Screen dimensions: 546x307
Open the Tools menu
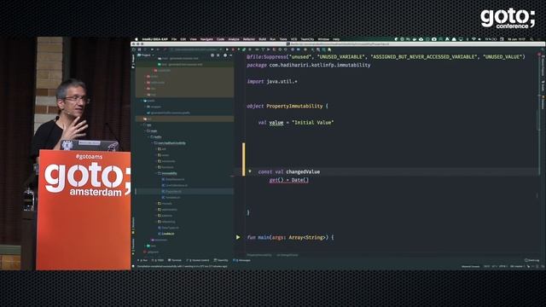(x=283, y=39)
